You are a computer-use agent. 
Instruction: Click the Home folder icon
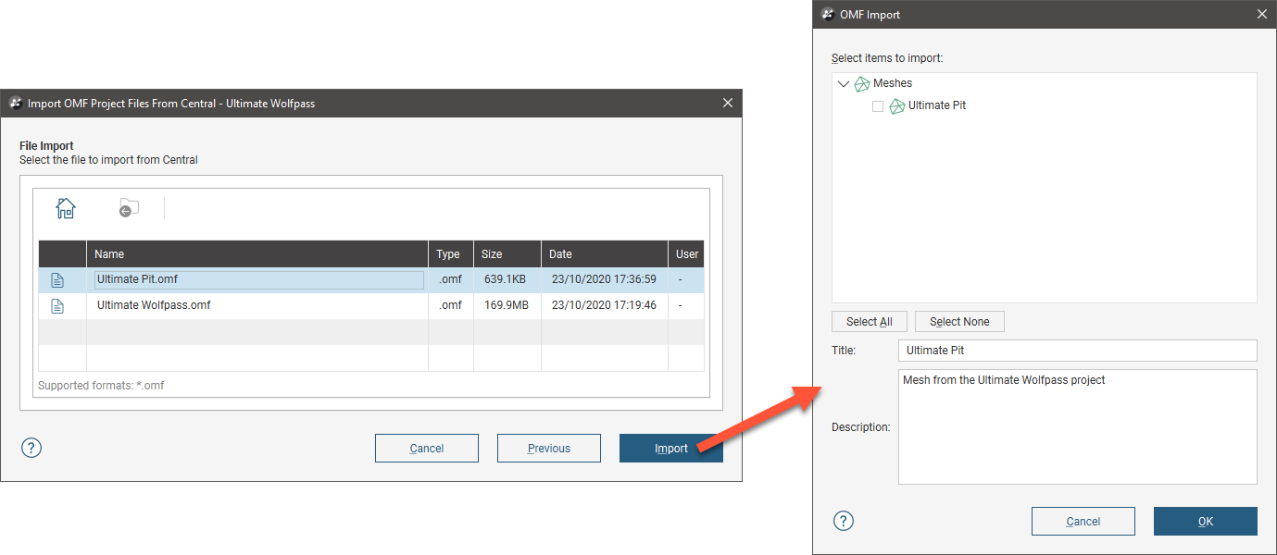click(65, 208)
